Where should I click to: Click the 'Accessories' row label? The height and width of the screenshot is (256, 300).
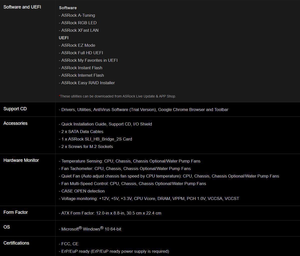[x=16, y=123]
